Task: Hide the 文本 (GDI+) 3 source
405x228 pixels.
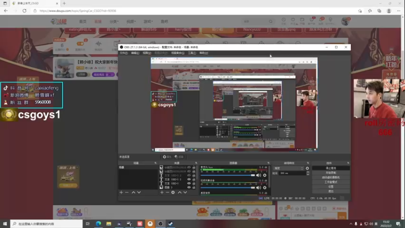Action: (189, 175)
